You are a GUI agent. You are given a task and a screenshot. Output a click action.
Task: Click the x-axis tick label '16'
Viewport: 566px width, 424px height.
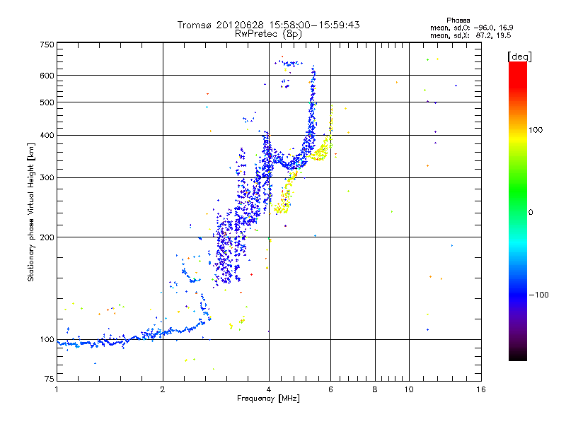point(481,389)
